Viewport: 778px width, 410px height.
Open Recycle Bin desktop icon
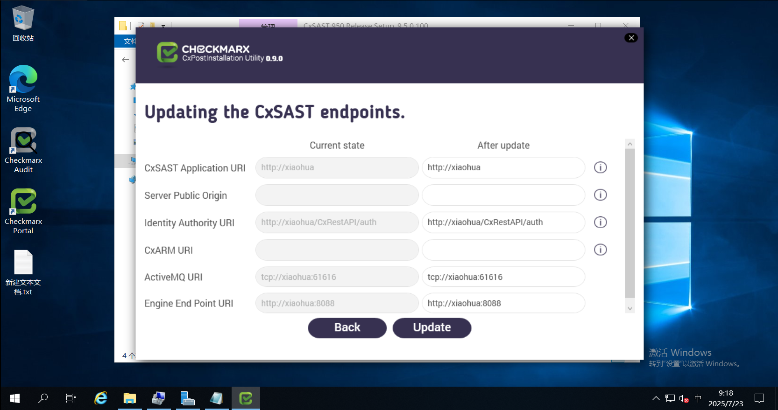(23, 23)
